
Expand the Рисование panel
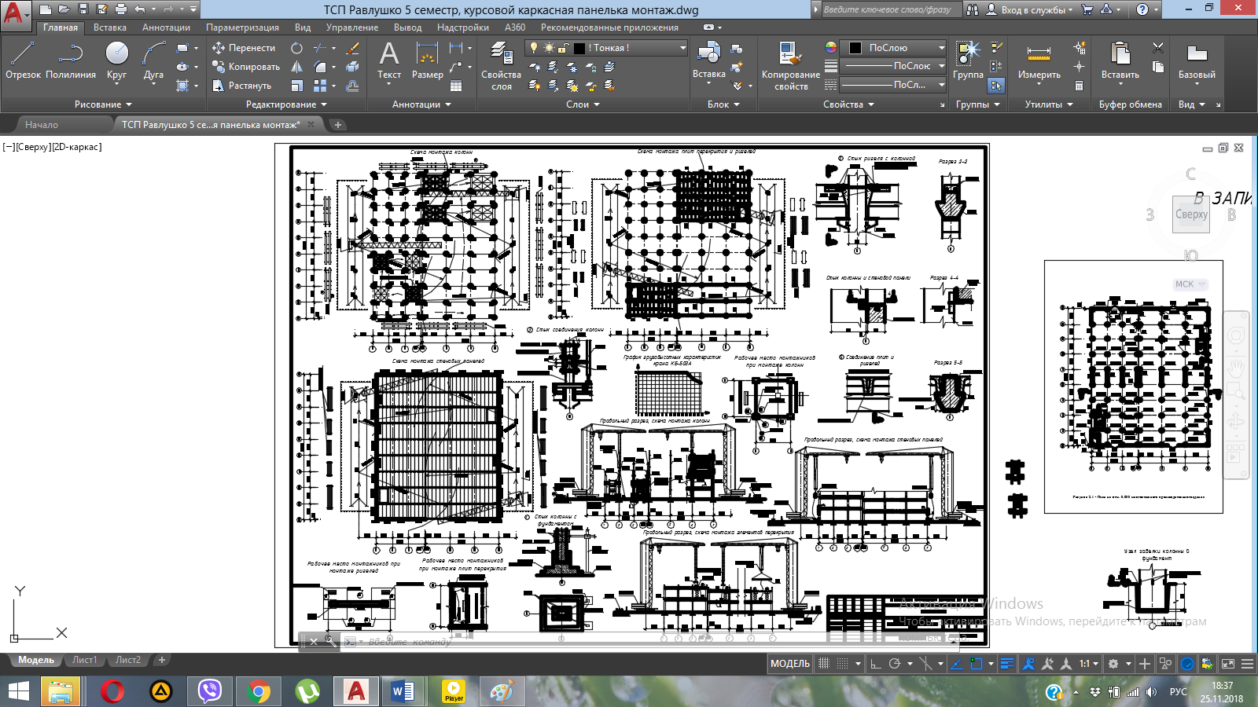click(103, 104)
